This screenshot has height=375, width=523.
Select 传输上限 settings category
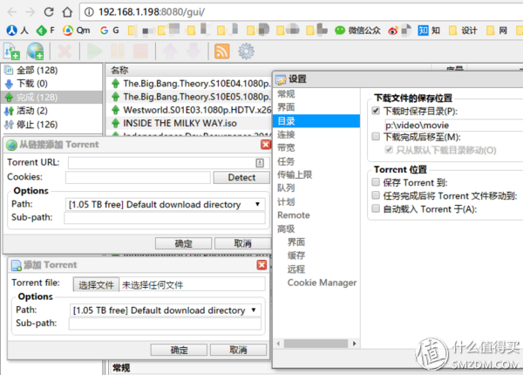point(295,174)
